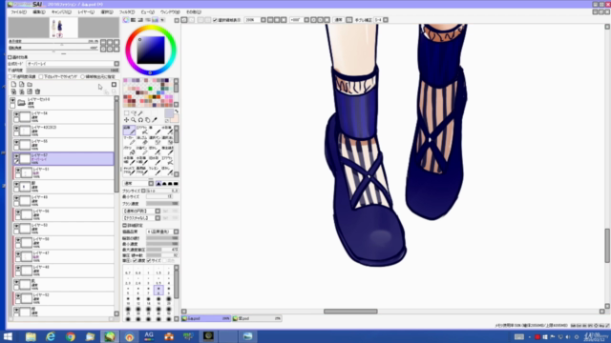
Task: Enable Clipping Group with lower layer
Action: click(x=41, y=77)
